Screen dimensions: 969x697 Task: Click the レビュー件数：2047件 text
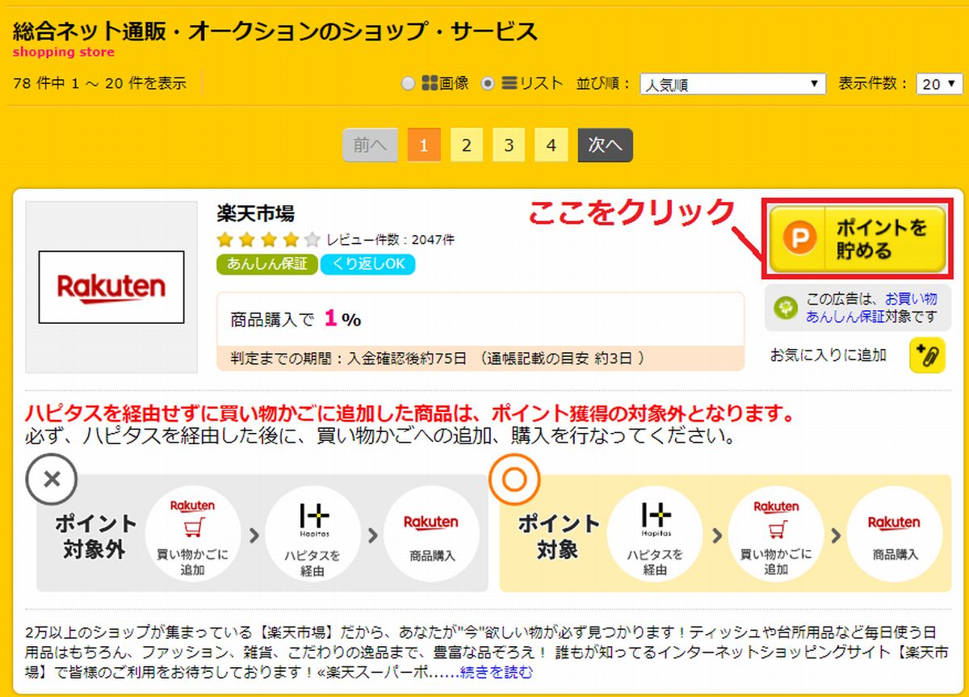(x=391, y=240)
